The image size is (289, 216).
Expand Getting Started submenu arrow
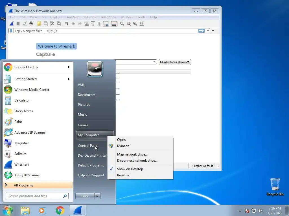click(69, 79)
